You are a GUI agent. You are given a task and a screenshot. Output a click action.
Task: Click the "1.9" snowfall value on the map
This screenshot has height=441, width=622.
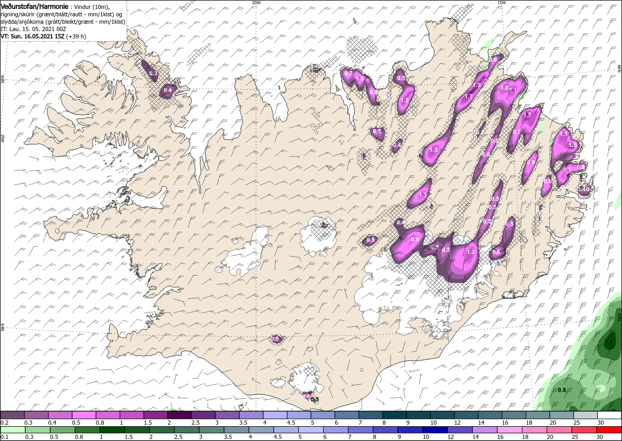[477, 85]
